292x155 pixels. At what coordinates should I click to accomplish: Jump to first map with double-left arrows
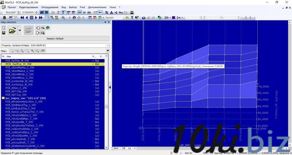click(x=22, y=18)
